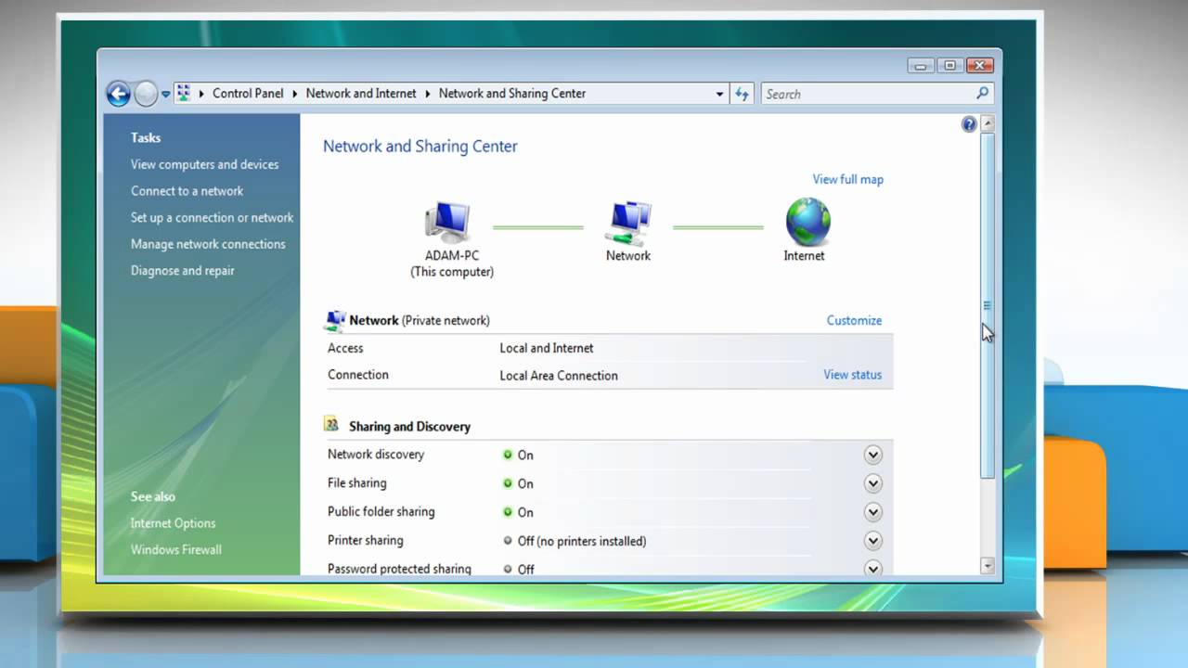Maximize the Control Panel window
1188x668 pixels.
point(949,65)
